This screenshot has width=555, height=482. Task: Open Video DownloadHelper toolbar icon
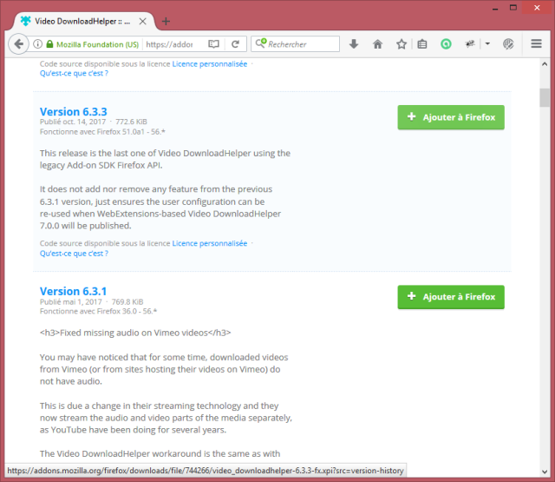[470, 44]
